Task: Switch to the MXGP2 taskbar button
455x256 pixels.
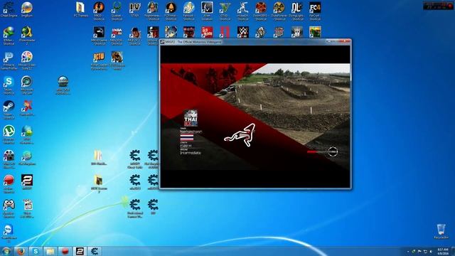Action: pos(80,251)
